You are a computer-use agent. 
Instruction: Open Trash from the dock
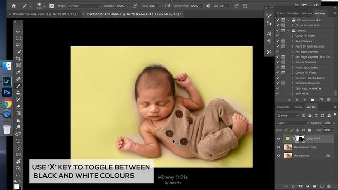[x=7, y=129]
